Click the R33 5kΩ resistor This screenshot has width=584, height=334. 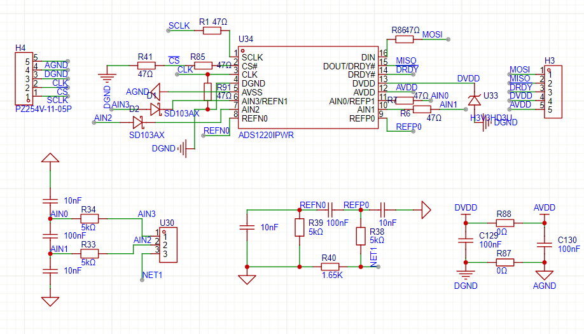pos(88,253)
